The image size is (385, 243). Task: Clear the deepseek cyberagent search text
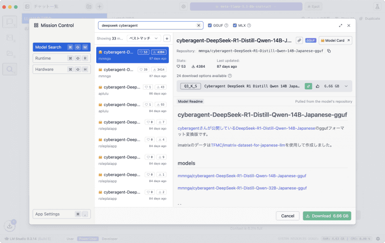[199, 25]
